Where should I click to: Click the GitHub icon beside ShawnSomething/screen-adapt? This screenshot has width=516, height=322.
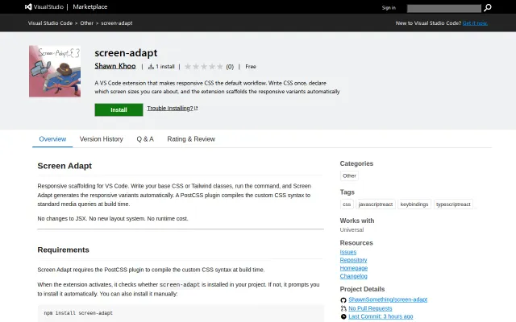pyautogui.click(x=343, y=300)
